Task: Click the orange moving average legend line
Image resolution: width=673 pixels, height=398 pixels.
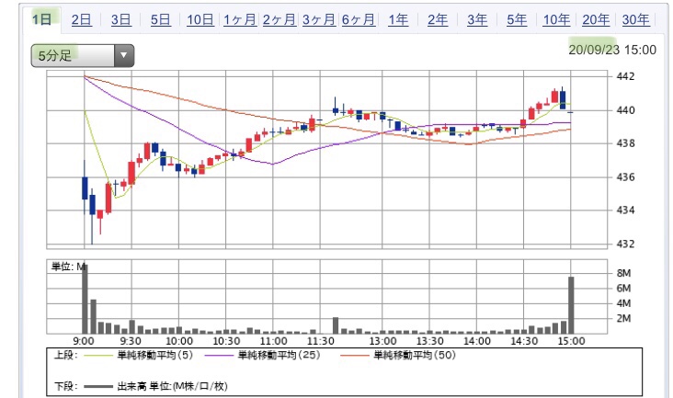Action: [354, 356]
